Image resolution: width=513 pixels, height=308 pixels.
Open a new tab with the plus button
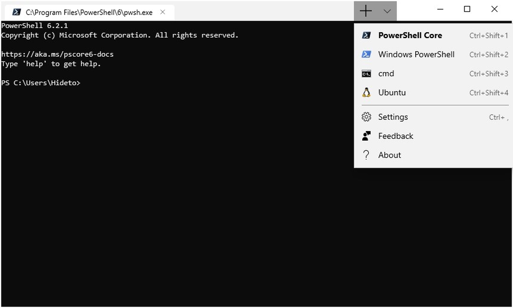tap(366, 11)
